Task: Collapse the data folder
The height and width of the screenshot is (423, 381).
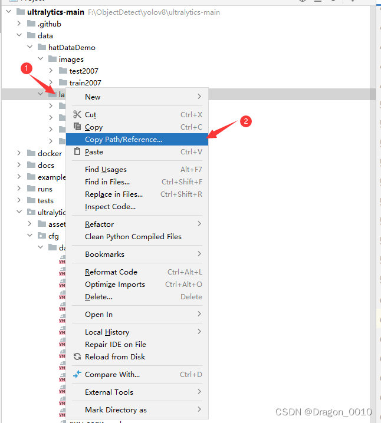Action: point(19,35)
